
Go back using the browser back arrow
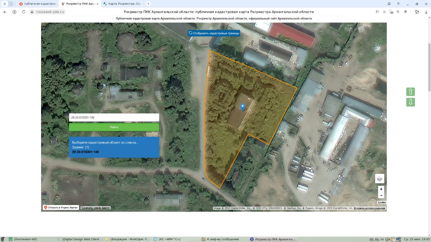(x=5, y=12)
